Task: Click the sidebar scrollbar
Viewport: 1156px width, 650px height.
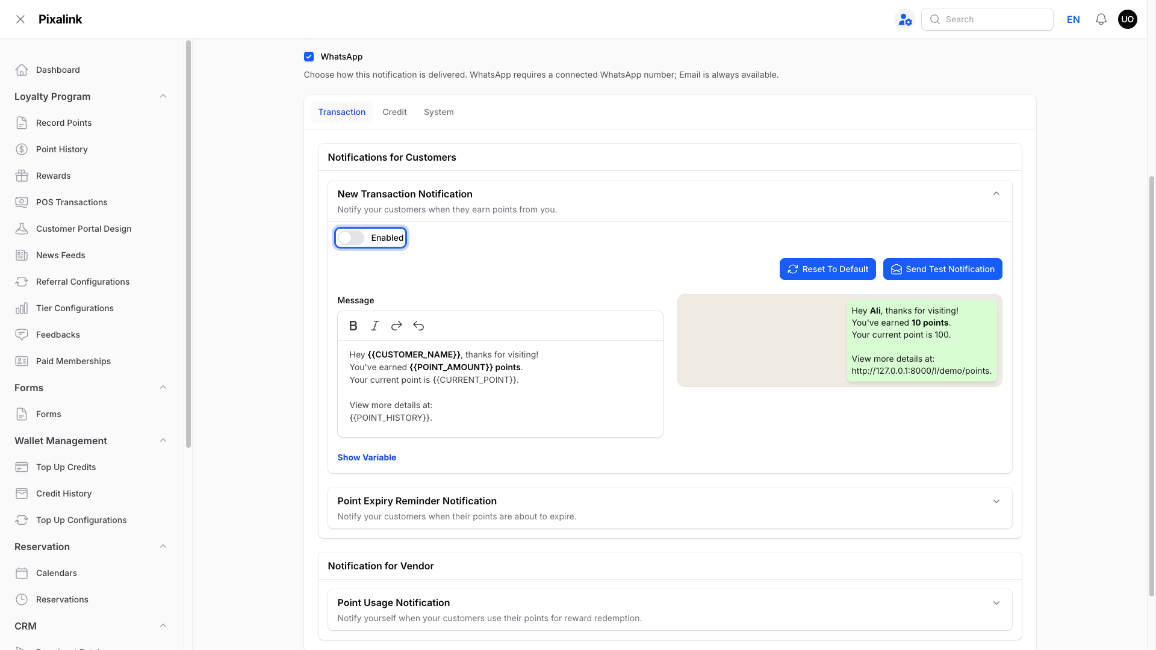Action: pos(188,244)
